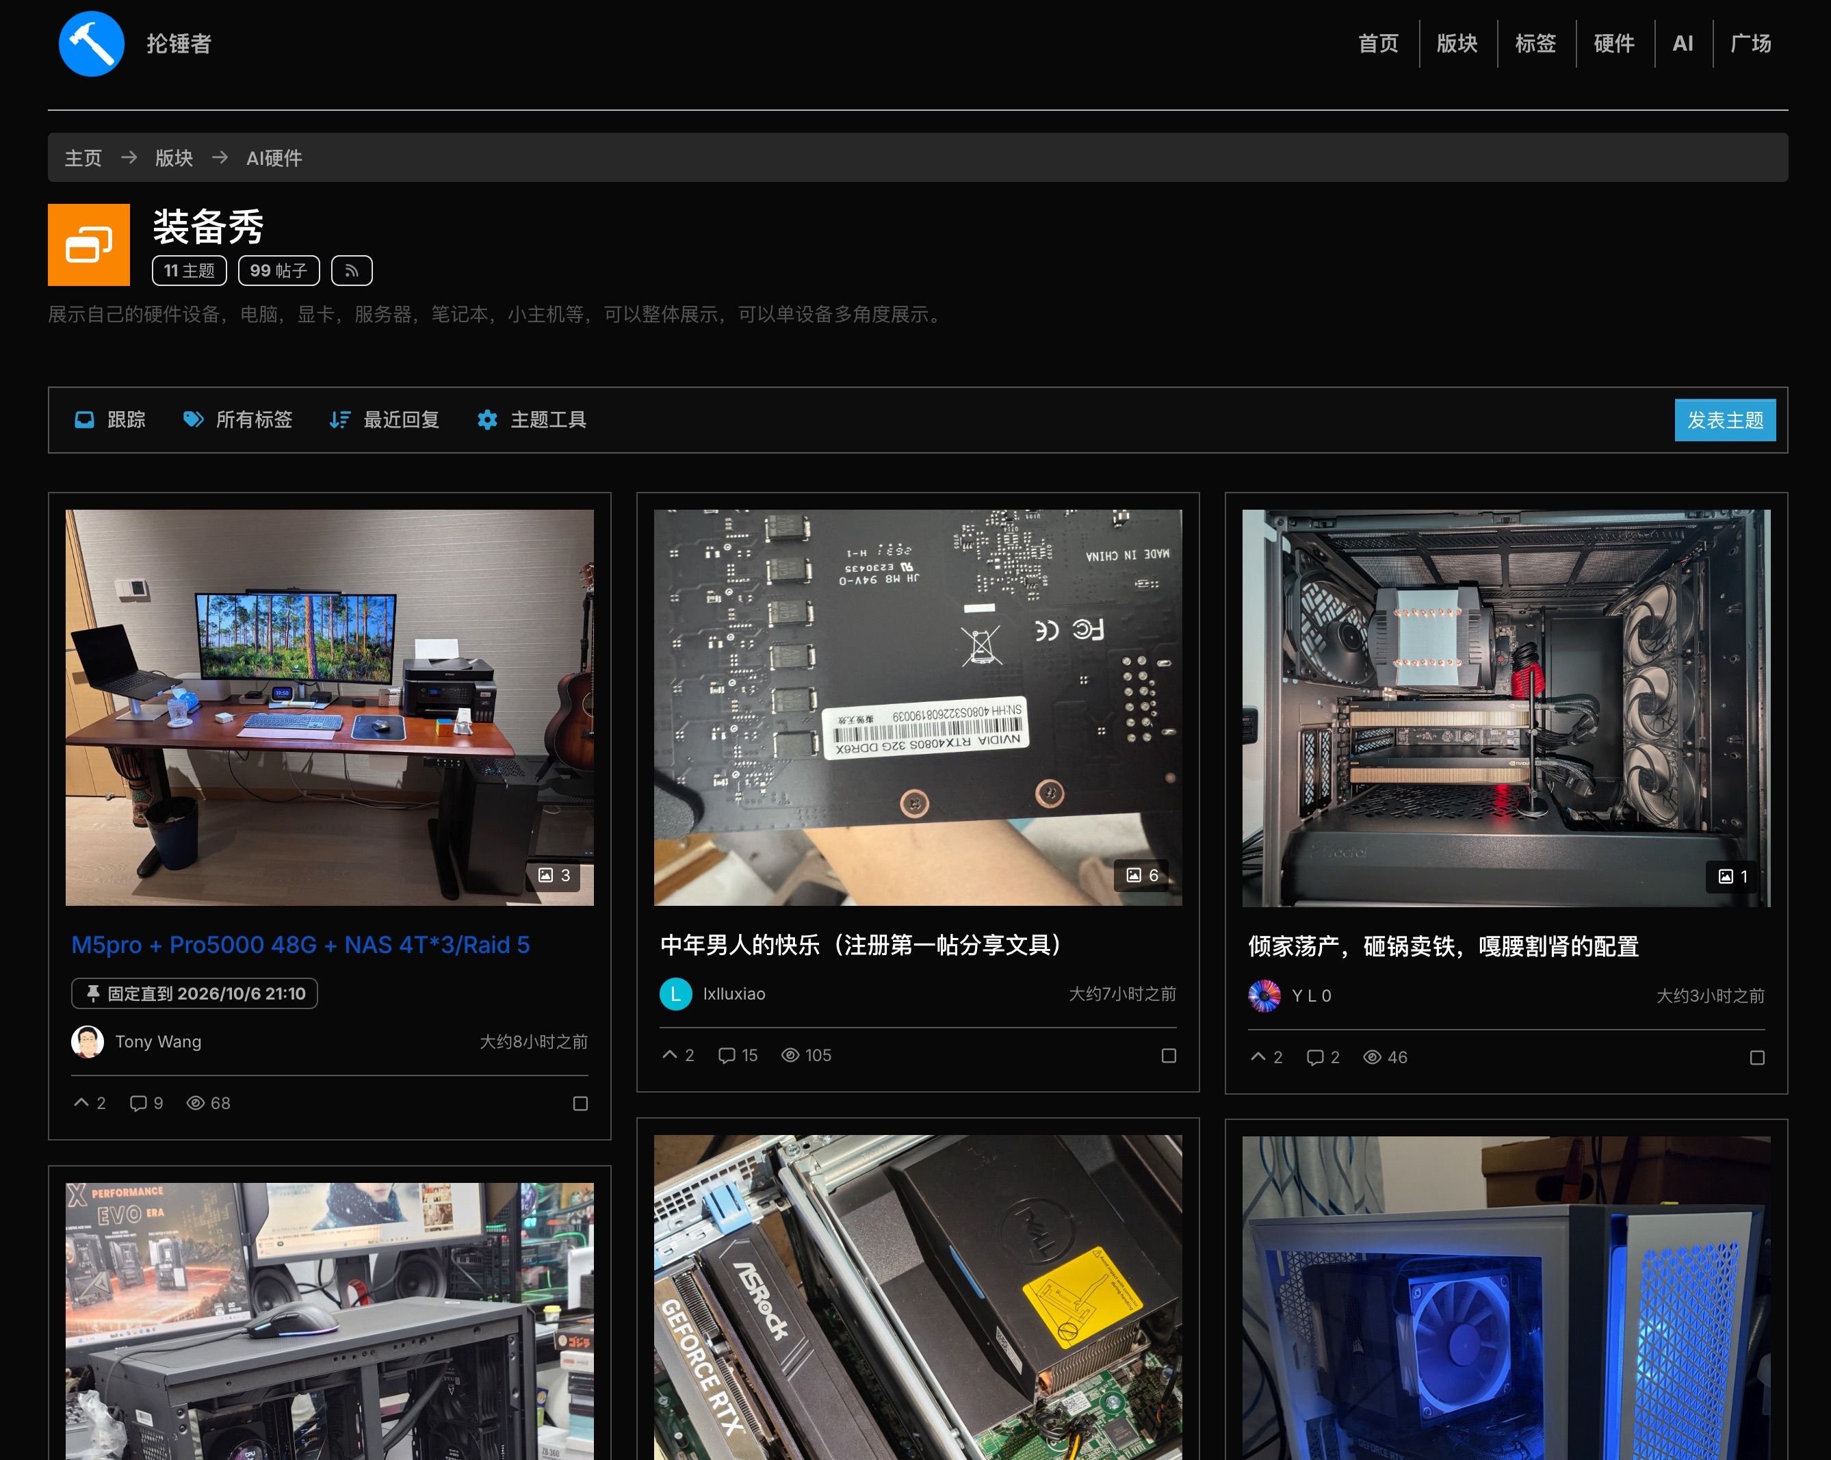Click the blue hammer site logo
This screenshot has width=1831, height=1460.
(91, 43)
